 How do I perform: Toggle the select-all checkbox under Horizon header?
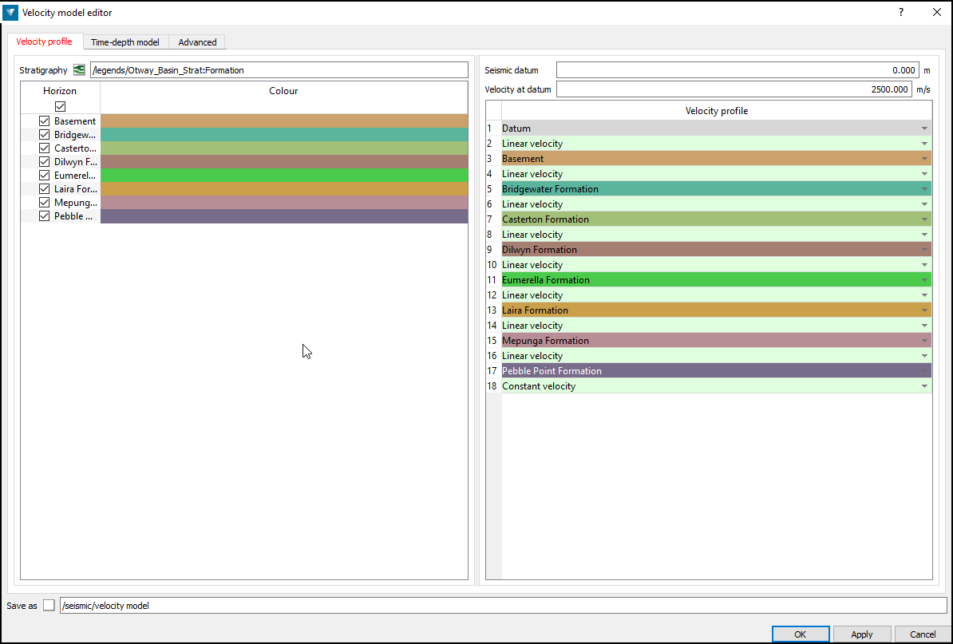click(x=60, y=105)
